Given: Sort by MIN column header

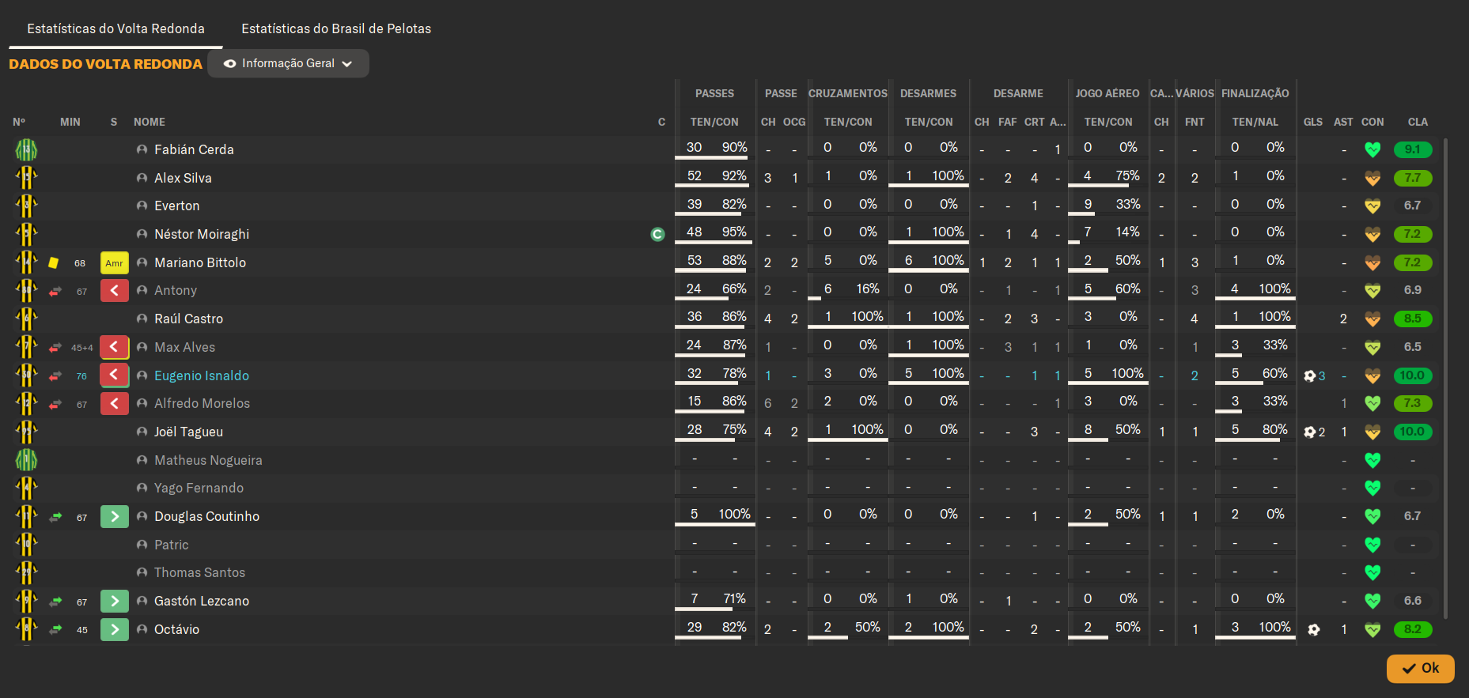Looking at the screenshot, I should click(x=70, y=122).
